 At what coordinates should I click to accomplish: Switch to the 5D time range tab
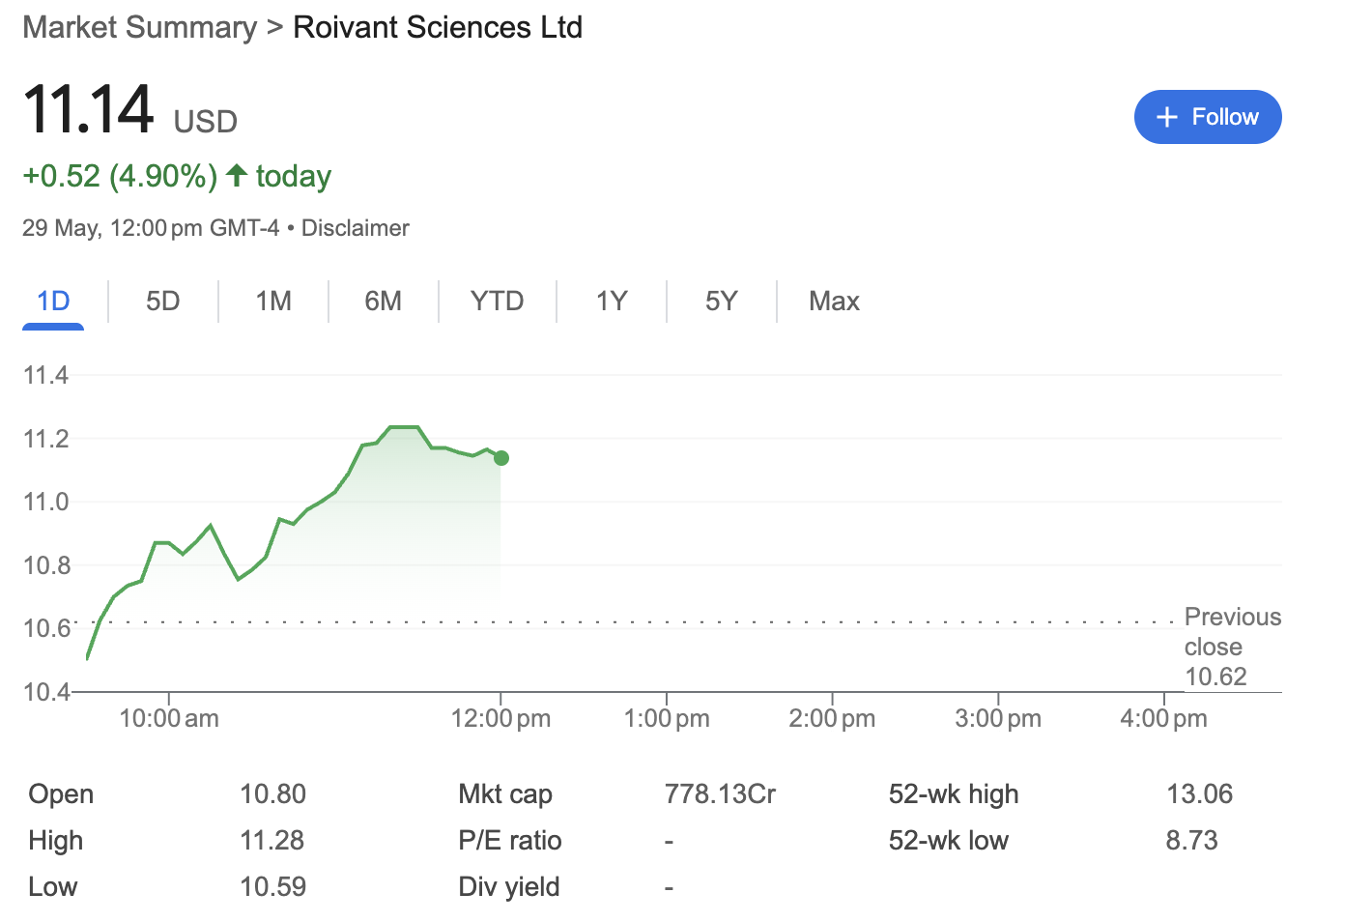[163, 302]
